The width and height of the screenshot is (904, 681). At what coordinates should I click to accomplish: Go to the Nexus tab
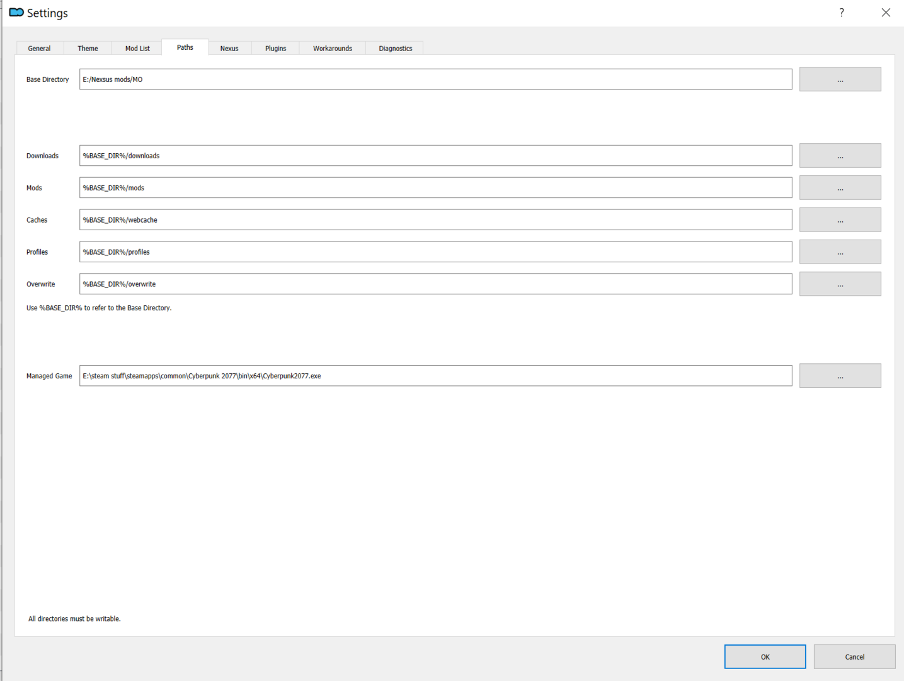[x=229, y=49]
